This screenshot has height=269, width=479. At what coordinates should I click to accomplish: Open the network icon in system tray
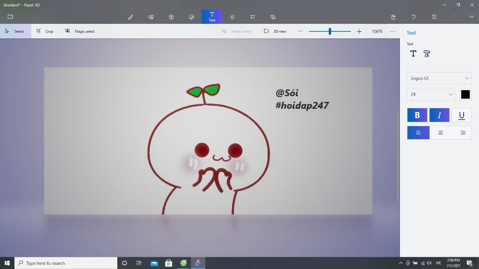[423, 263]
